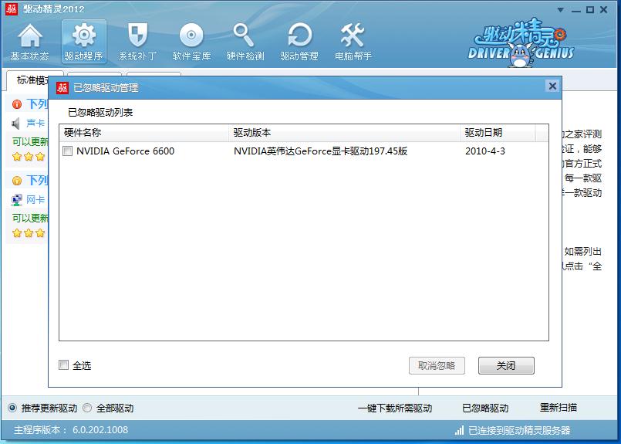Close the 已忽略驱动管理 dialog with X
621x444 pixels.
(552, 86)
